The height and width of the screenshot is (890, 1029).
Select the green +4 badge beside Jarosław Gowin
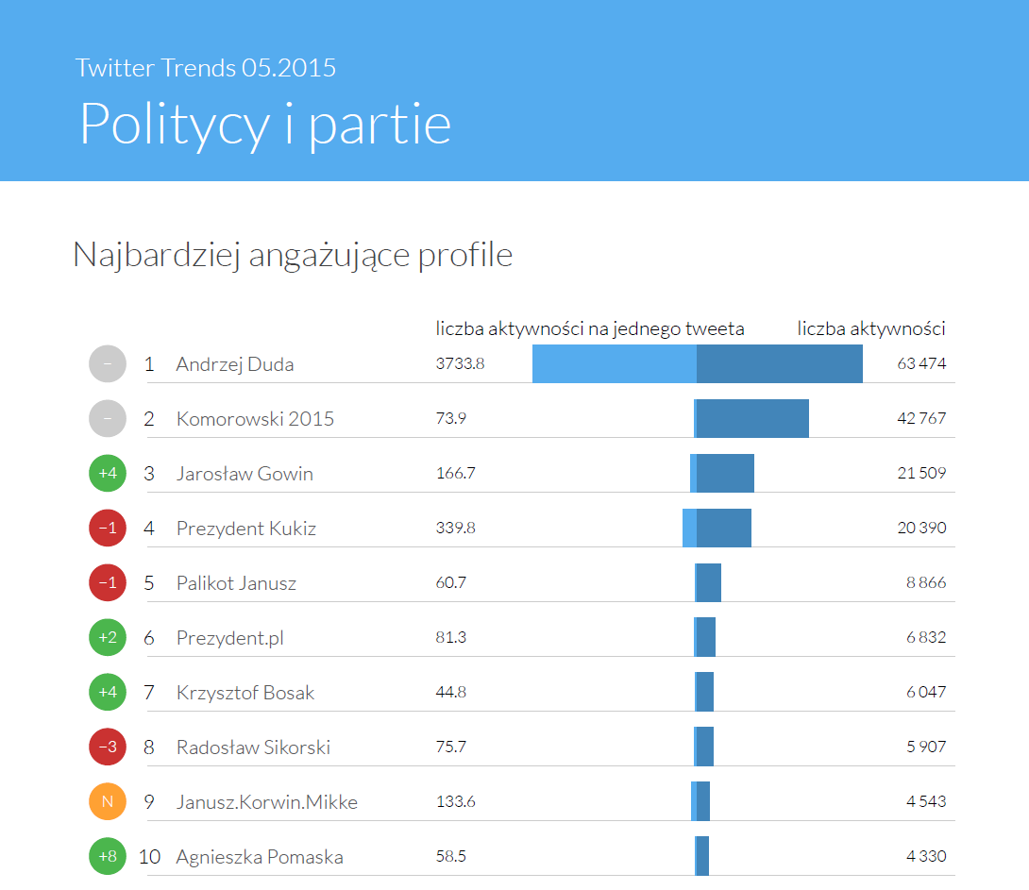pyautogui.click(x=107, y=473)
